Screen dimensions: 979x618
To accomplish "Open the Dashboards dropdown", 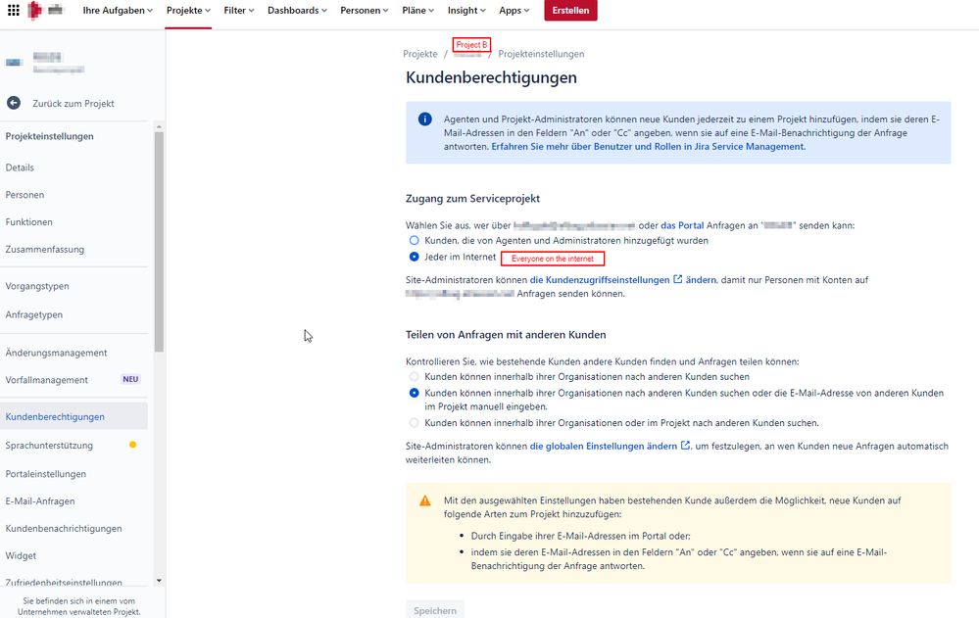I will pyautogui.click(x=297, y=10).
